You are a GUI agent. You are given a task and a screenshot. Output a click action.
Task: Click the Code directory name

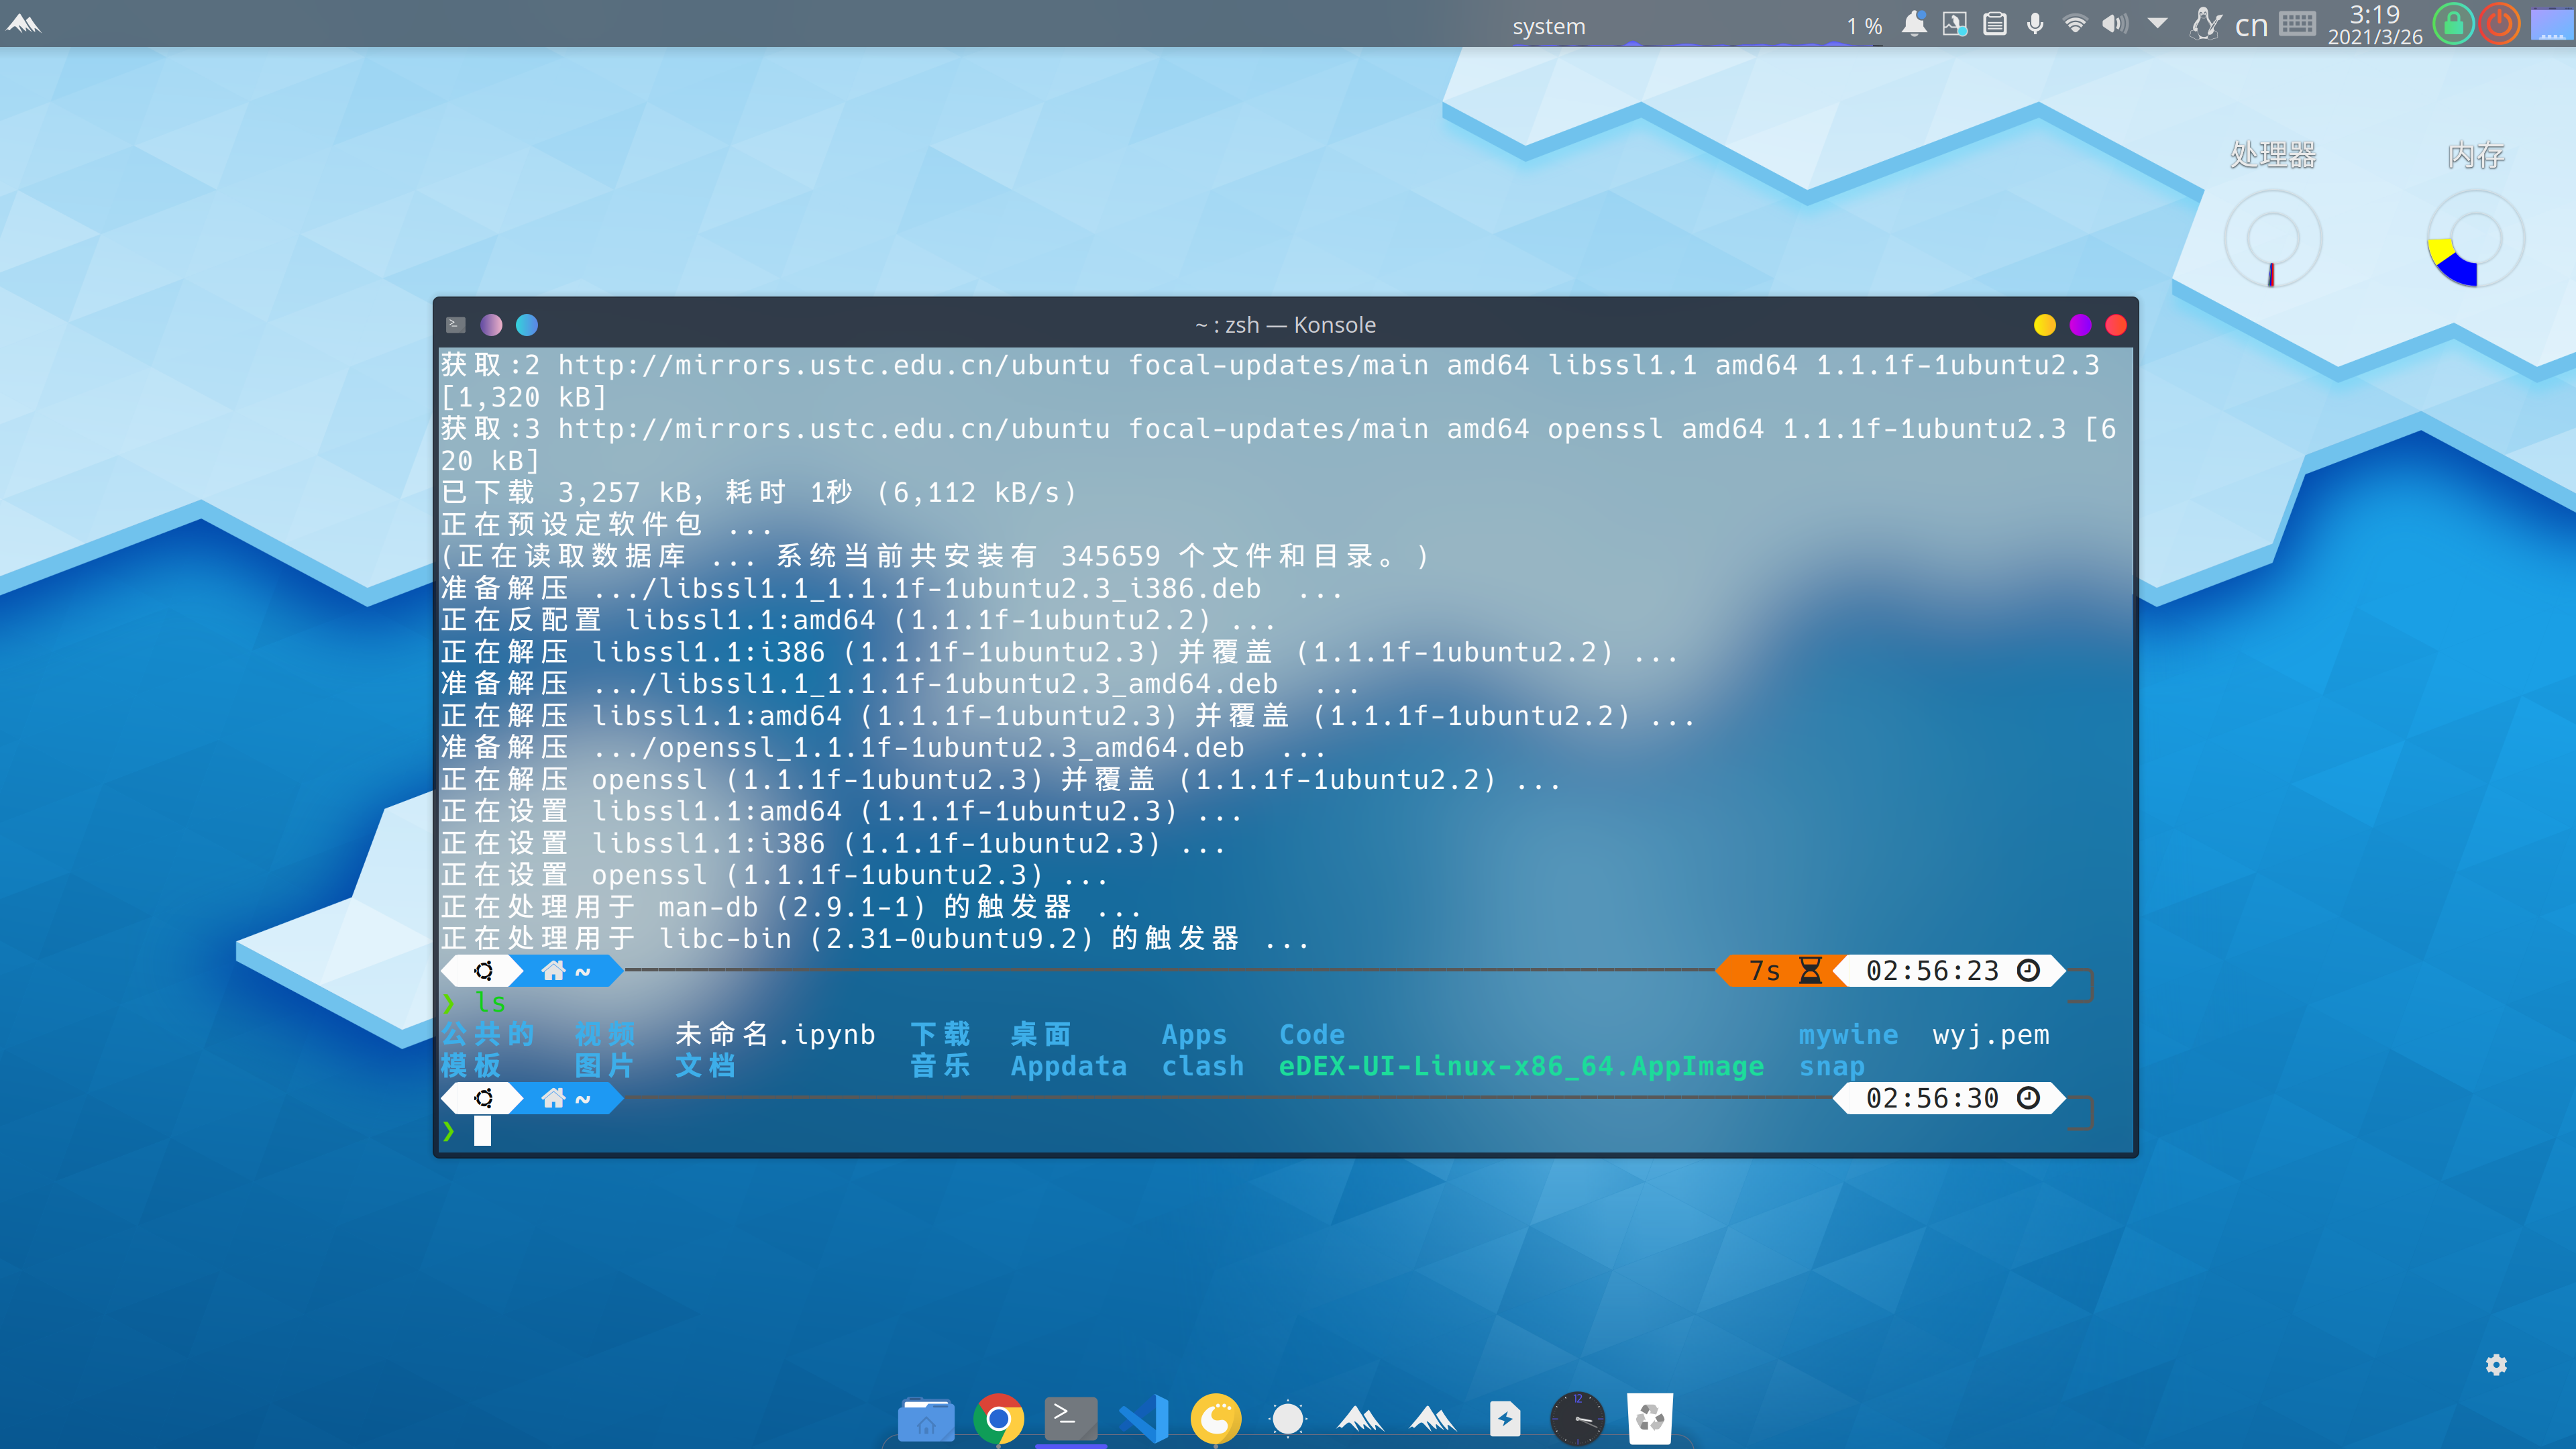pyautogui.click(x=1312, y=1034)
